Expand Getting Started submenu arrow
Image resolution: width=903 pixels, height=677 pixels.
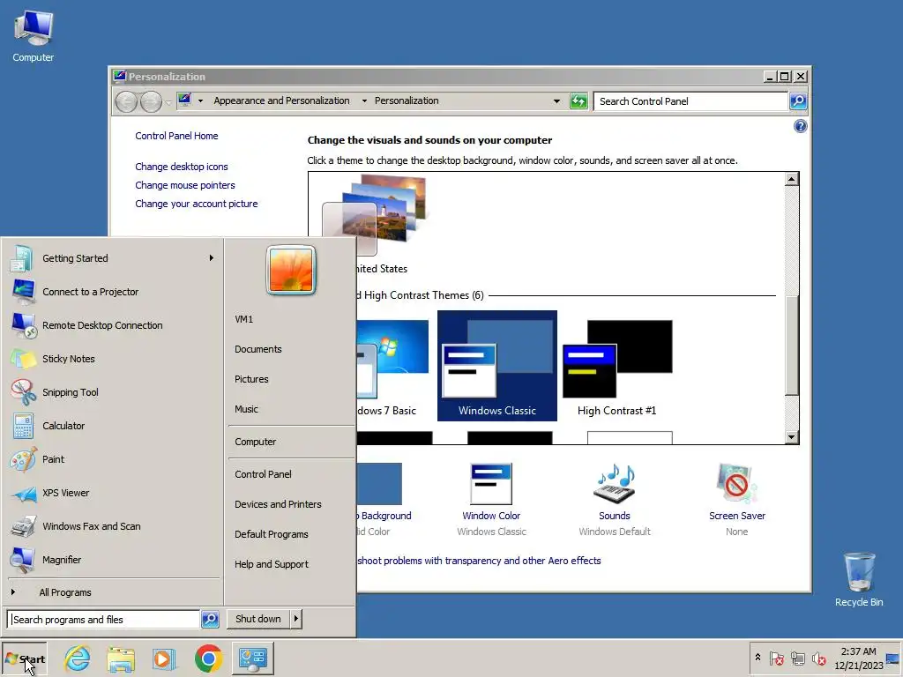coord(212,258)
